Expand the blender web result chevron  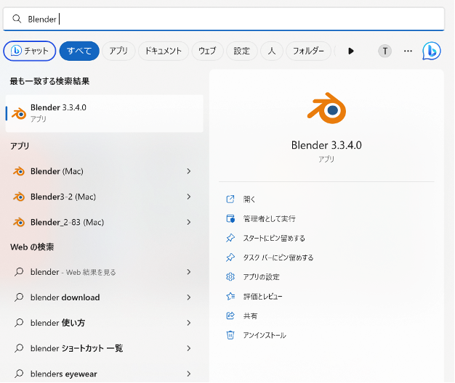point(189,272)
